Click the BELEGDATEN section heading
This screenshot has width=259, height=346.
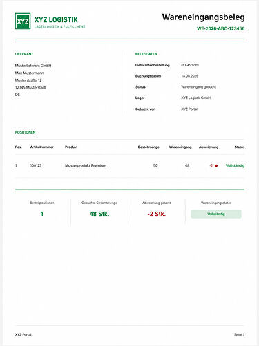pos(146,54)
